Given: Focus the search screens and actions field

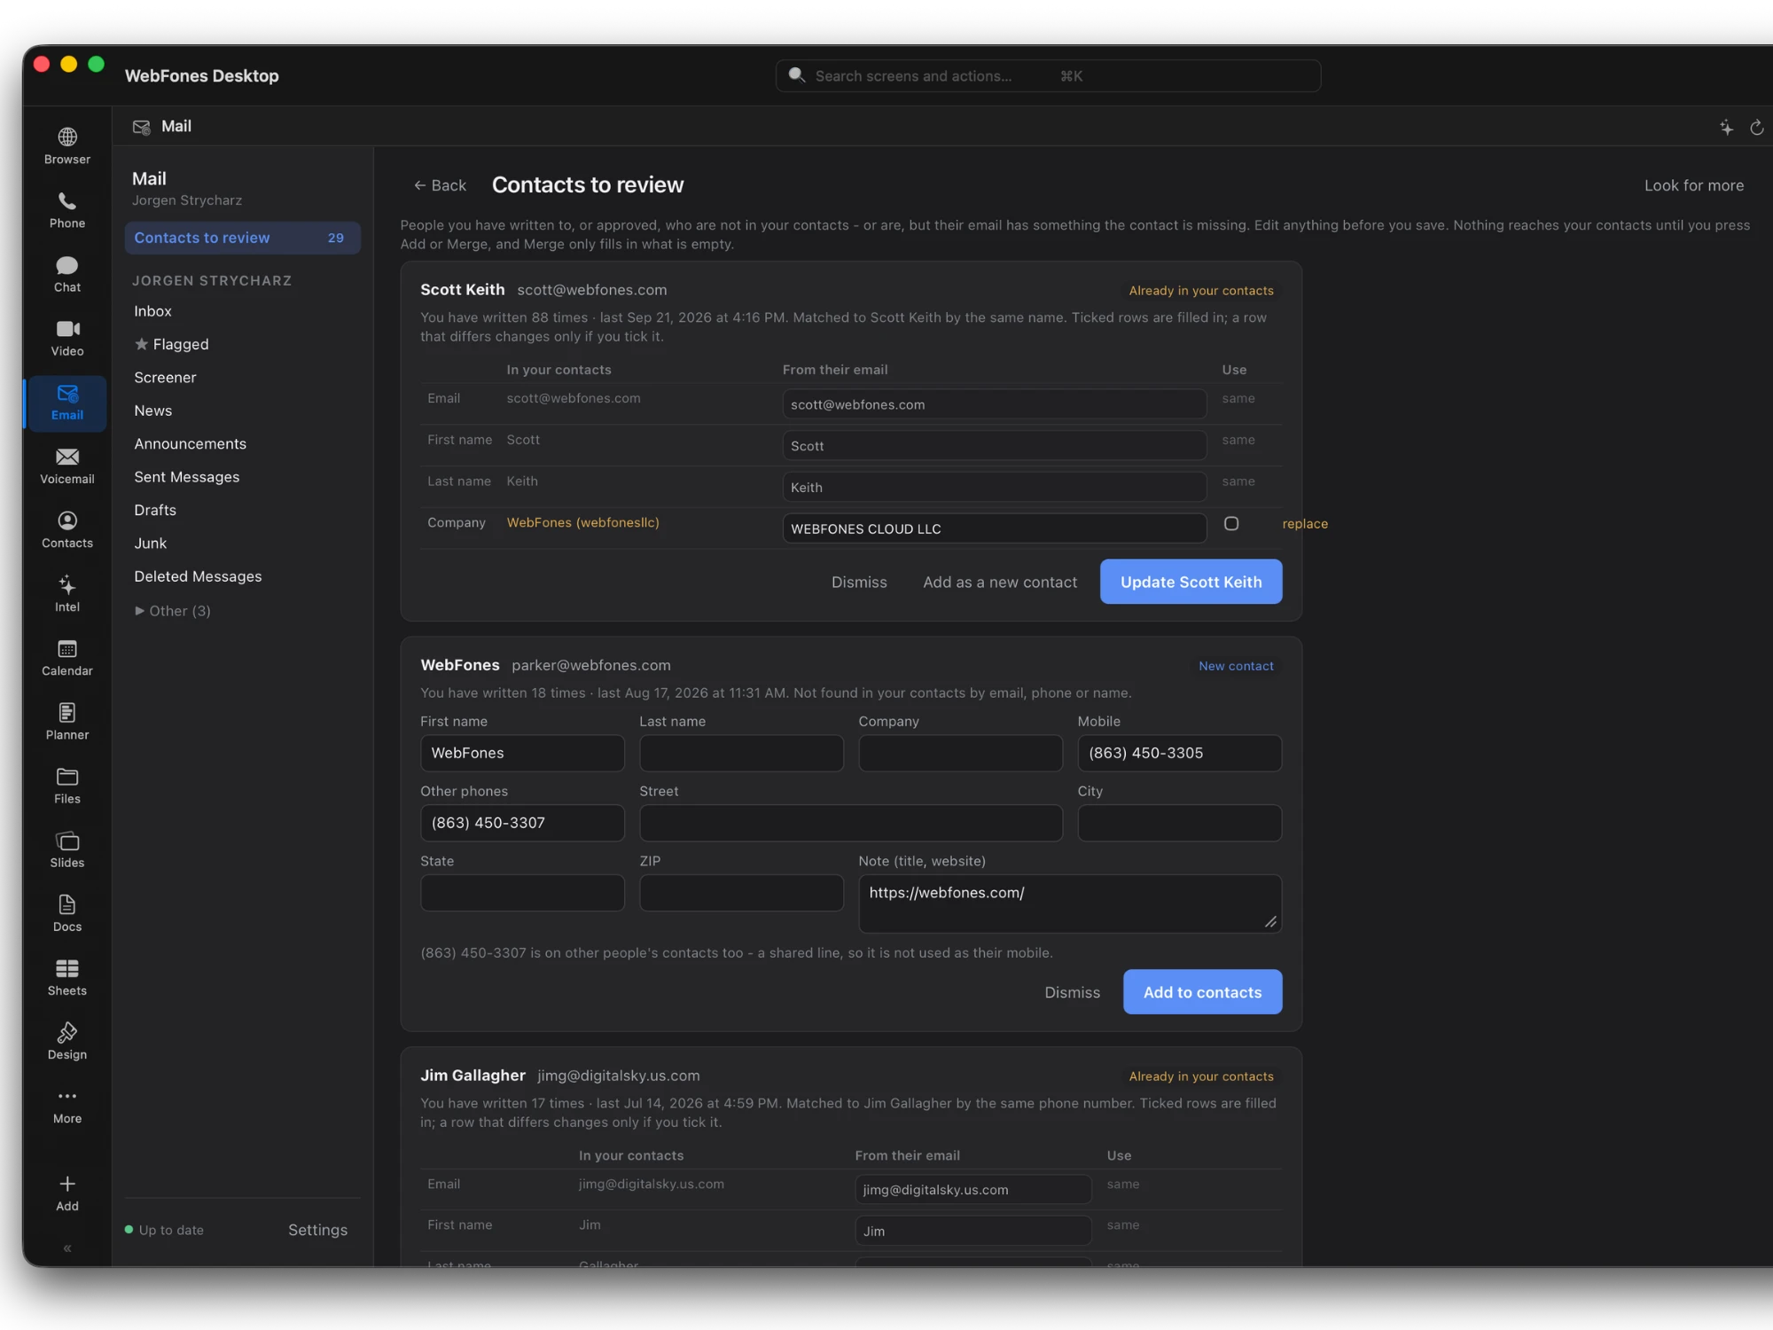Looking at the screenshot, I should click(1048, 76).
